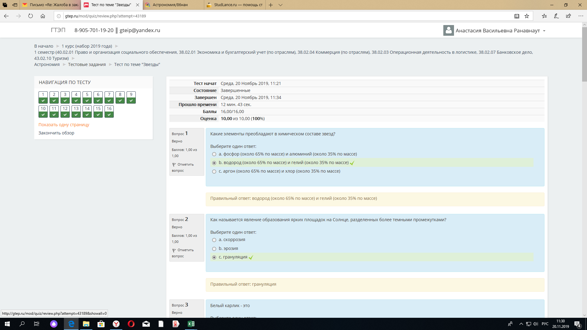Image resolution: width=587 pixels, height=330 pixels.
Task: Switch to StudLance.ru browser tab
Action: pos(235,5)
